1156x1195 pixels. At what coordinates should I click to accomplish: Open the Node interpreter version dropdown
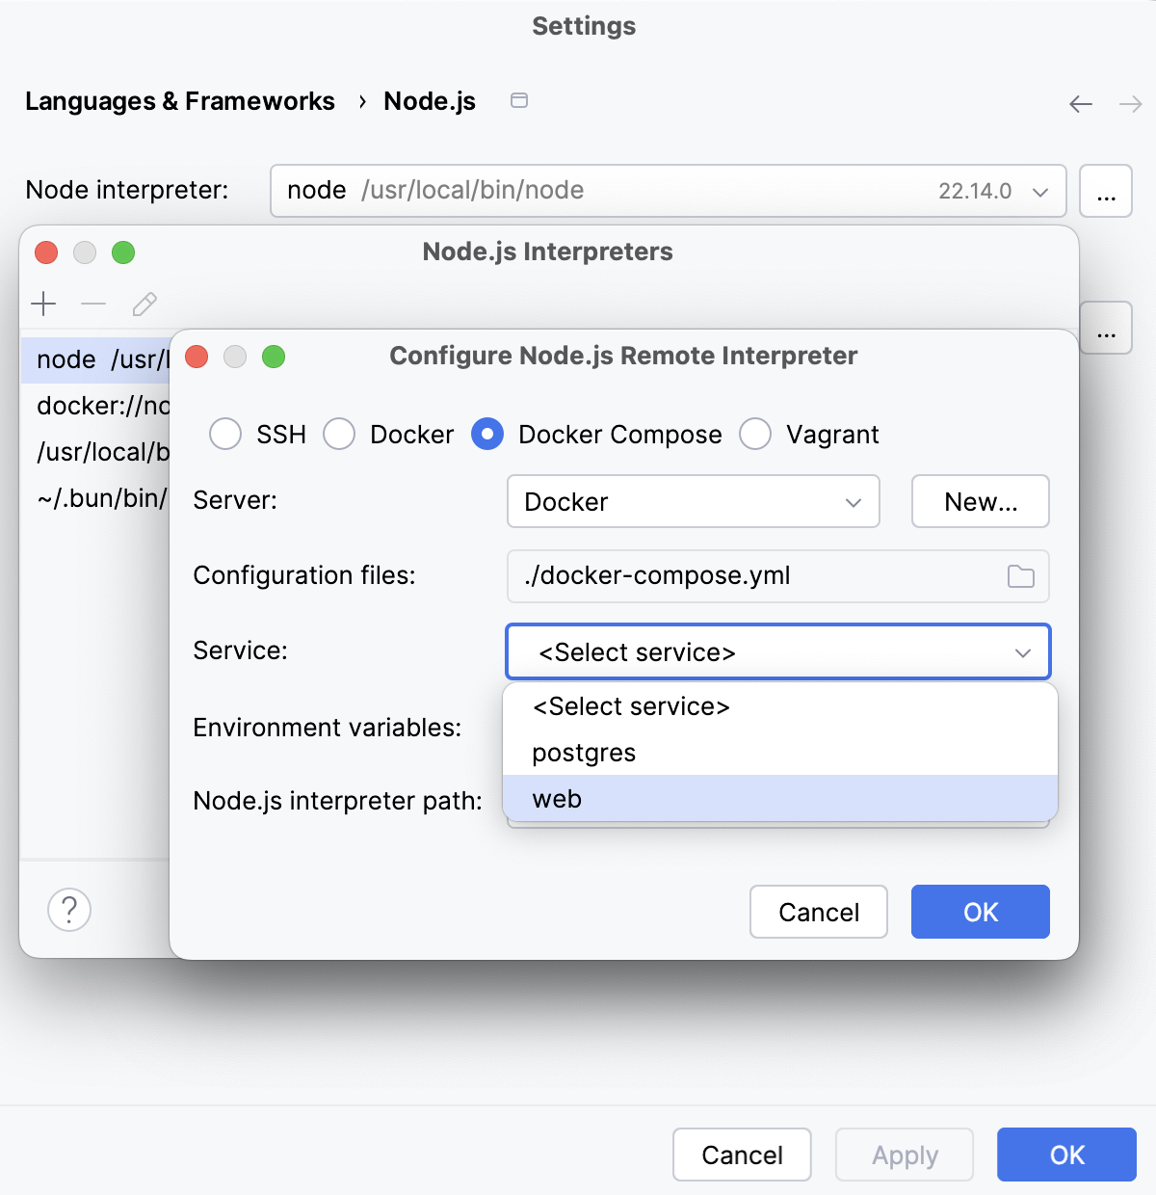(x=1040, y=191)
